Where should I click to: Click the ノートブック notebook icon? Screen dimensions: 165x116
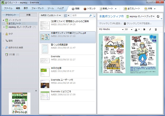point(7,20)
